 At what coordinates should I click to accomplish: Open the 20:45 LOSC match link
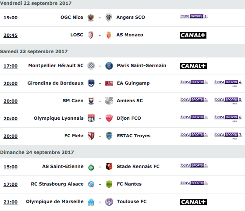pyautogui.click(x=11, y=35)
